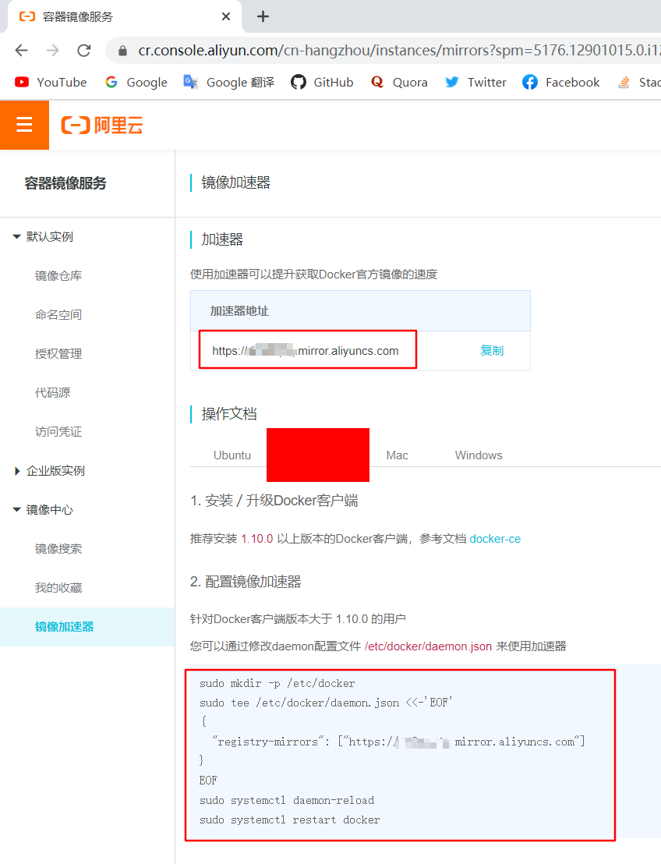Click the sudo systemctl restart docker line
The width and height of the screenshot is (661, 864).
click(x=289, y=820)
